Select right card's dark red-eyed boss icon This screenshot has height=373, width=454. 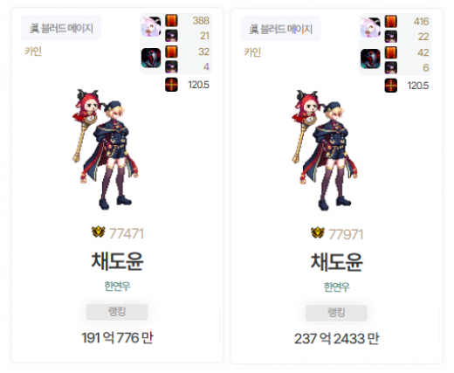pyautogui.click(x=370, y=59)
